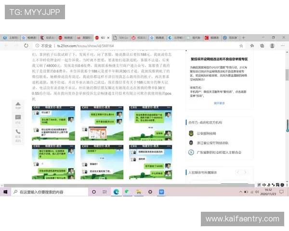Open the blue WPS app on taskbar
This screenshot has height=231, width=289.
(161, 192)
